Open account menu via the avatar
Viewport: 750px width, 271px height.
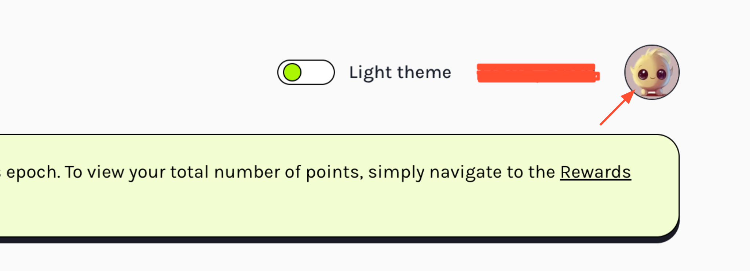click(652, 72)
